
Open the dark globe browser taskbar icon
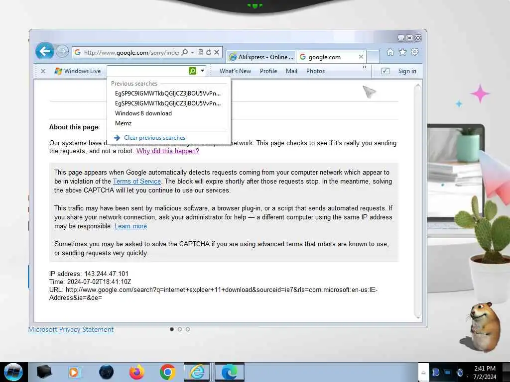[107, 372]
